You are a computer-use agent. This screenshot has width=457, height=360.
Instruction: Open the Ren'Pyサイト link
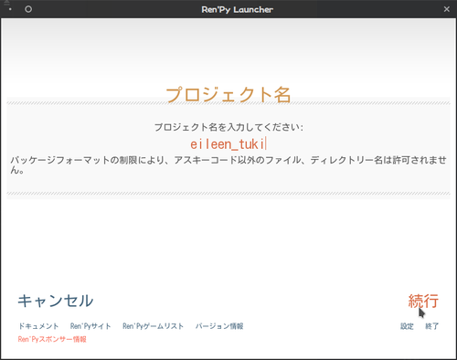click(x=90, y=326)
